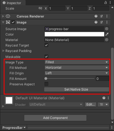The image size is (114, 131).
Task: Click the None (Material) field
Action: 74,40
